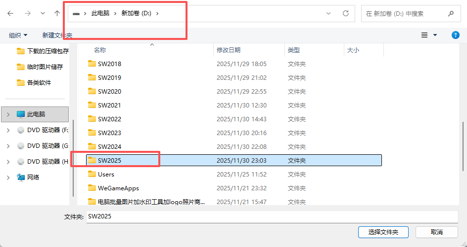
Task: Click the SW2022 folder icon
Action: pyautogui.click(x=92, y=119)
